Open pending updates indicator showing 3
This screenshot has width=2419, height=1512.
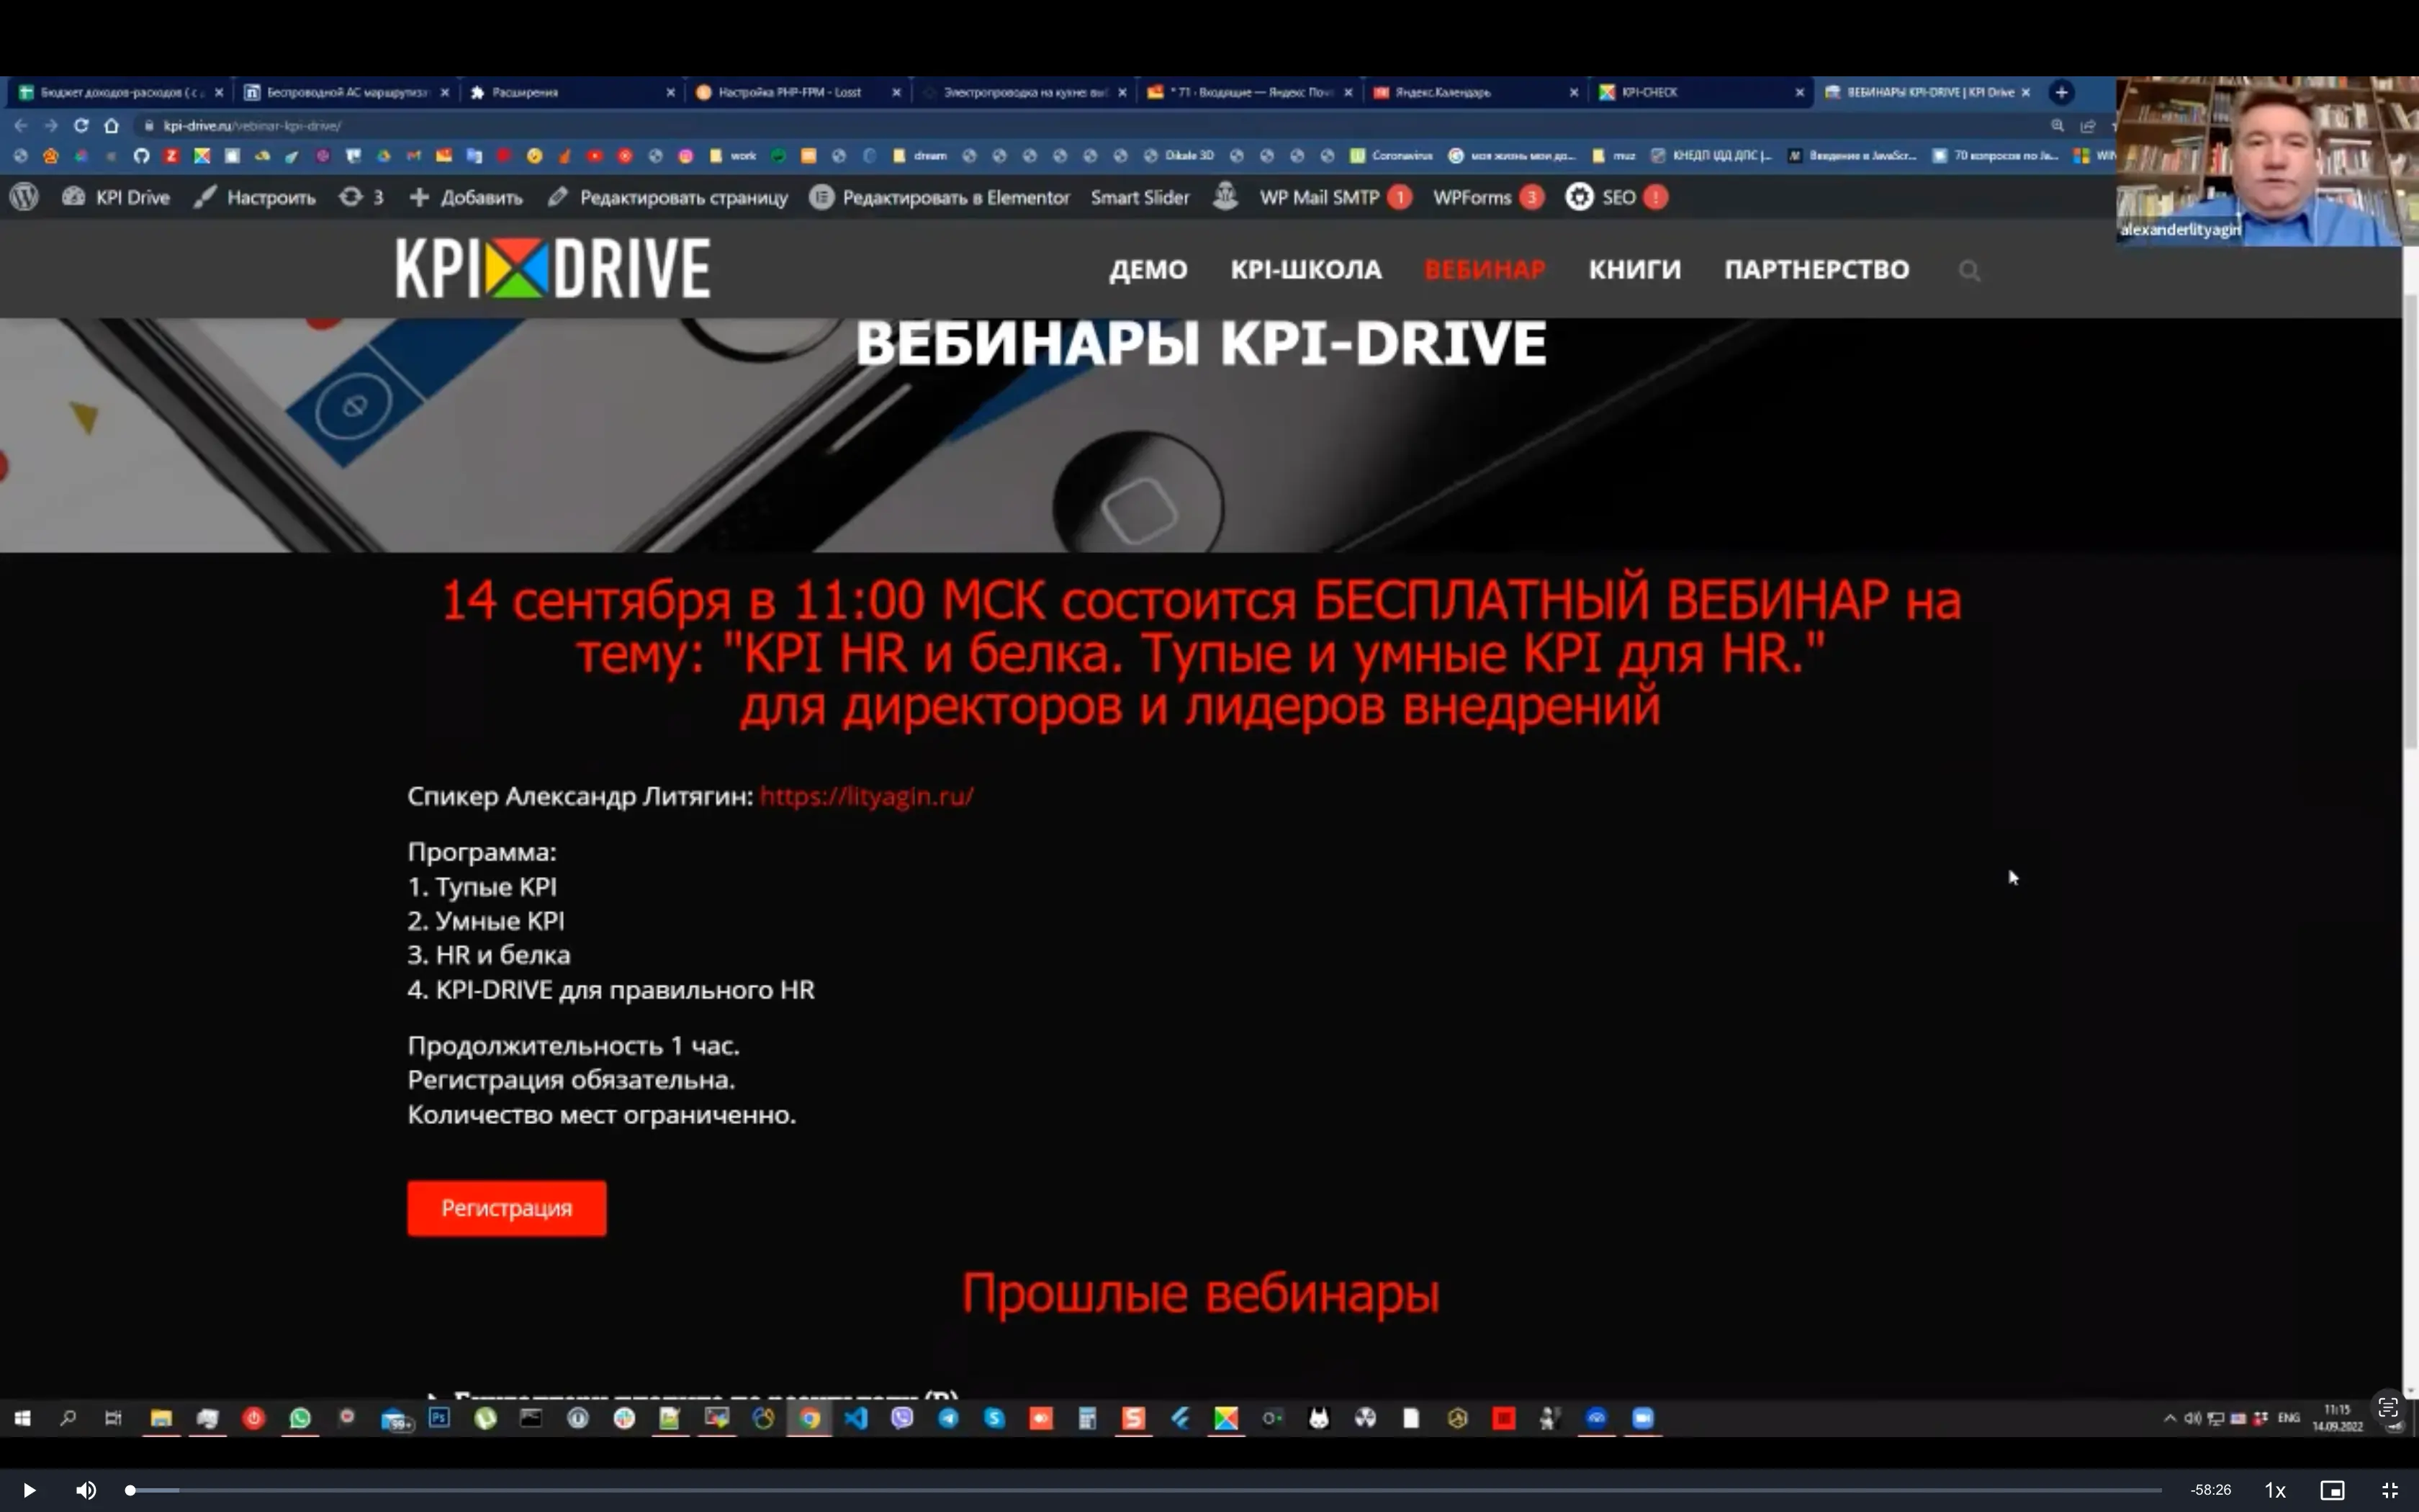[x=362, y=197]
